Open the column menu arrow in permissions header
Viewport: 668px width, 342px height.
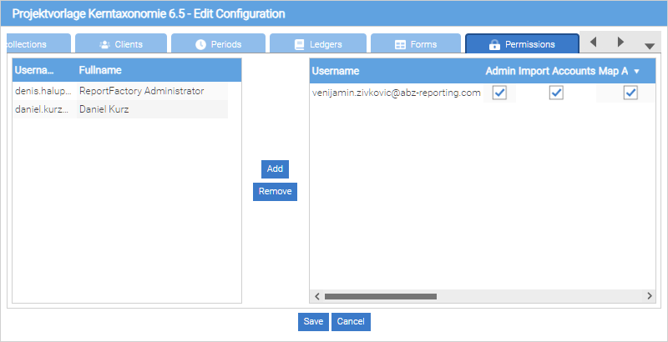tap(637, 72)
